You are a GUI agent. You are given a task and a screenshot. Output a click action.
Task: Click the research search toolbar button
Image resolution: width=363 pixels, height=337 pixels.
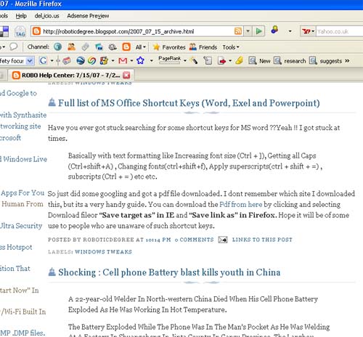pyautogui.click(x=290, y=61)
